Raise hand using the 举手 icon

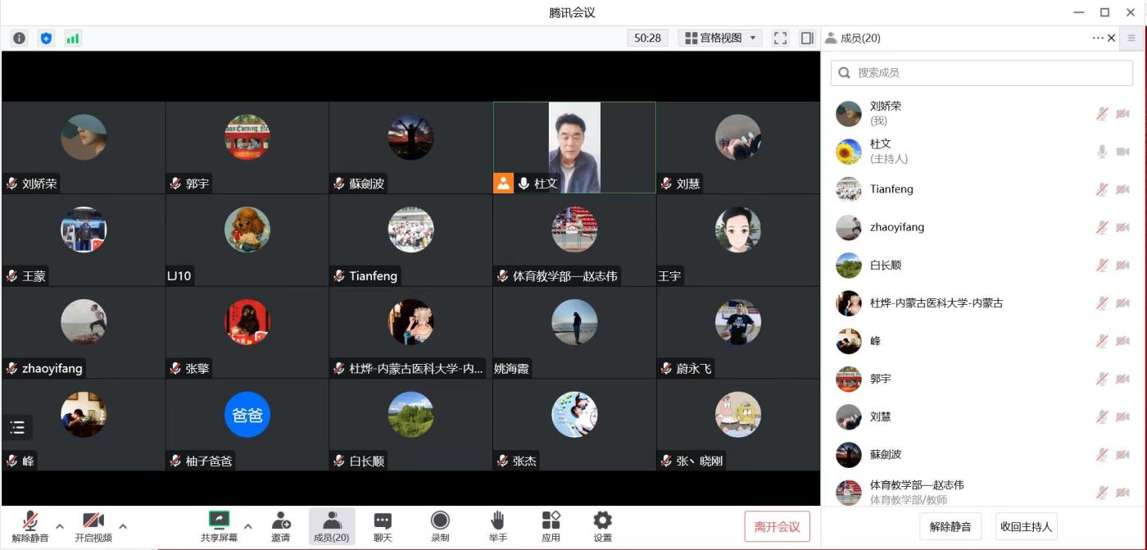click(x=497, y=525)
